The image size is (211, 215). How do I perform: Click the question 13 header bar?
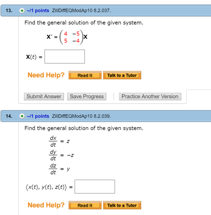click(158, 11)
